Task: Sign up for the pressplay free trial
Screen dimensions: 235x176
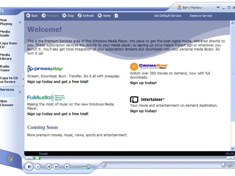Action: click(58, 82)
